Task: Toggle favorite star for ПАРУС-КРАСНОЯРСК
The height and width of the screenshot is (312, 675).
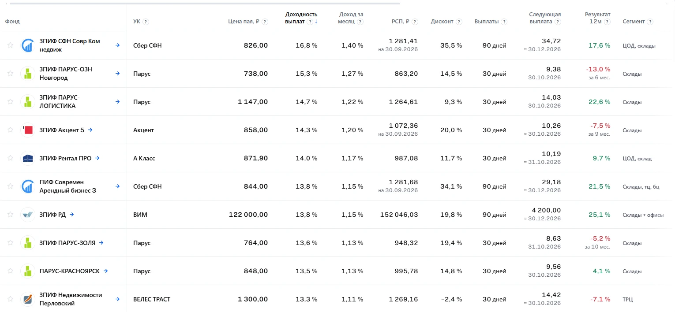Action: click(x=10, y=271)
